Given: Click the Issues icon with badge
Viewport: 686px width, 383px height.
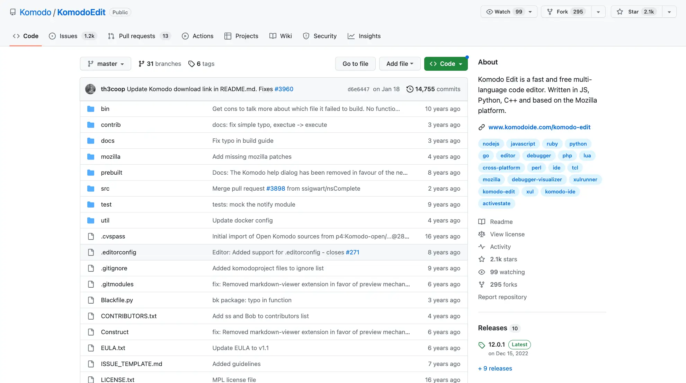Looking at the screenshot, I should point(70,35).
